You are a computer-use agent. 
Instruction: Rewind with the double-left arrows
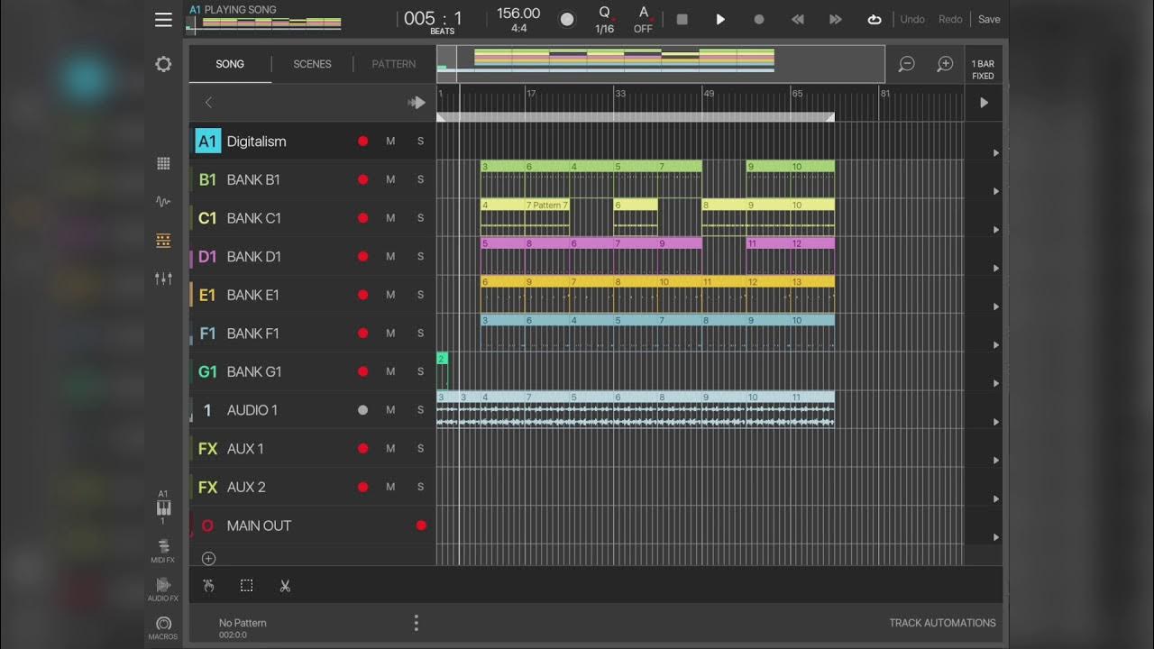[798, 19]
